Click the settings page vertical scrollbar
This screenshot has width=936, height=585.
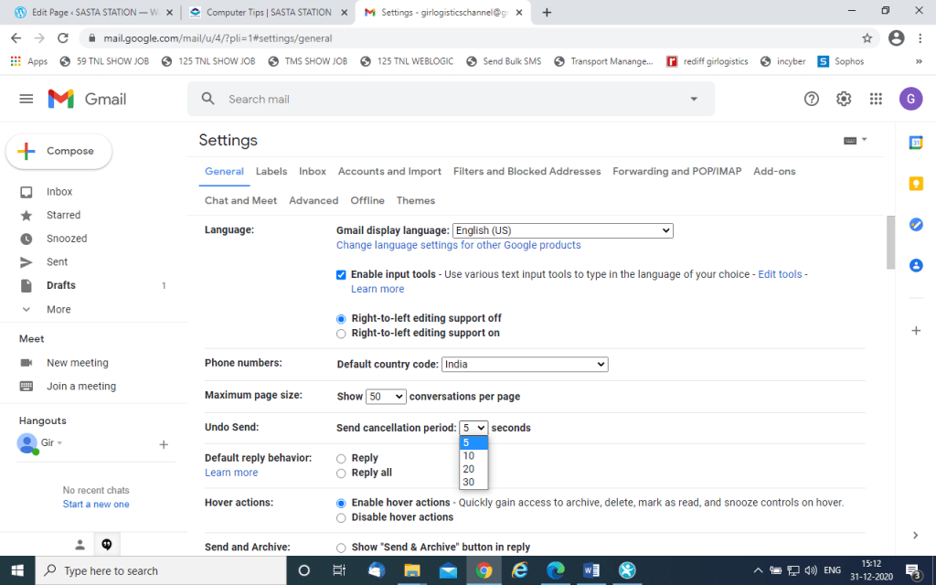coord(890,243)
